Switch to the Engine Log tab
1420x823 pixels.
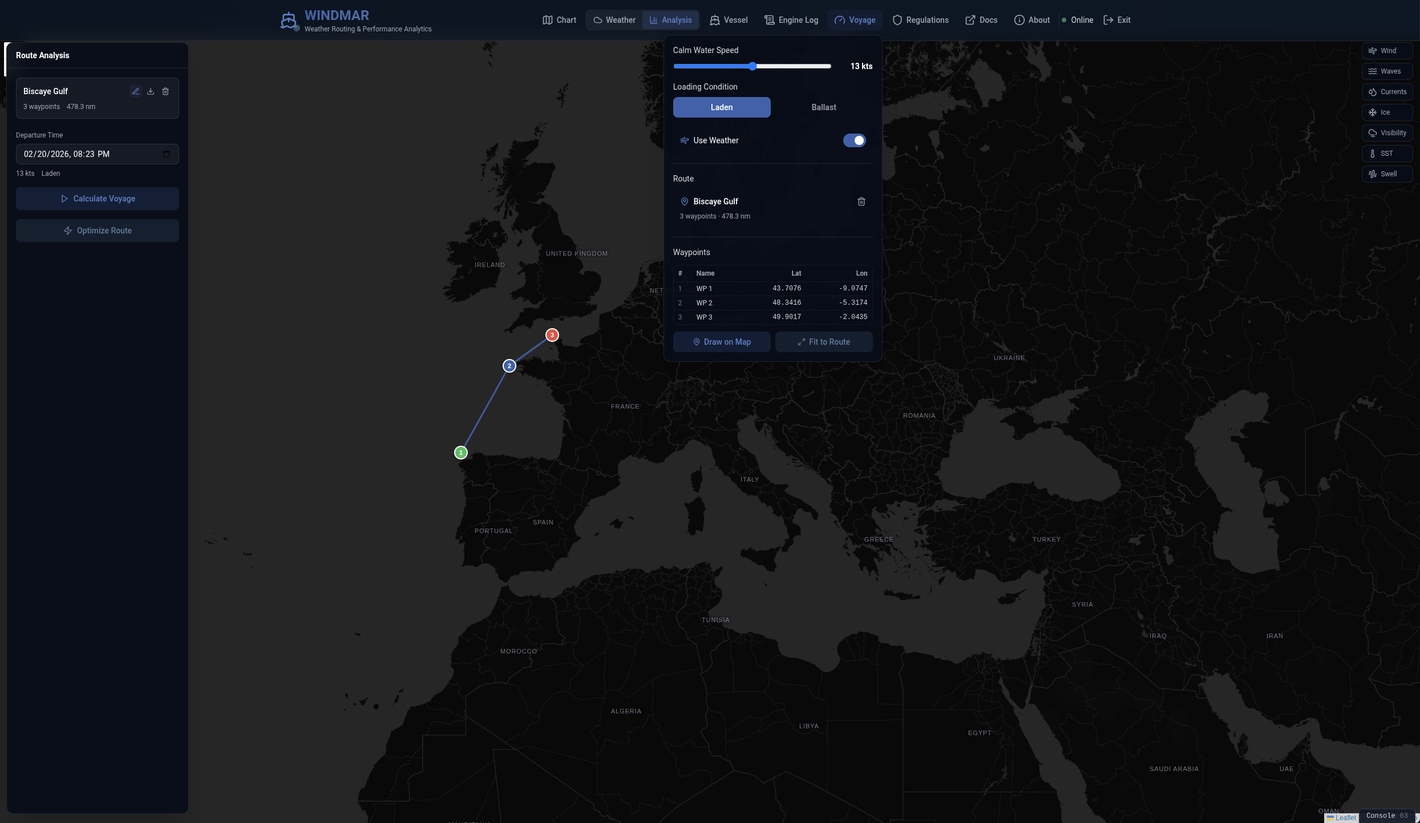[791, 20]
